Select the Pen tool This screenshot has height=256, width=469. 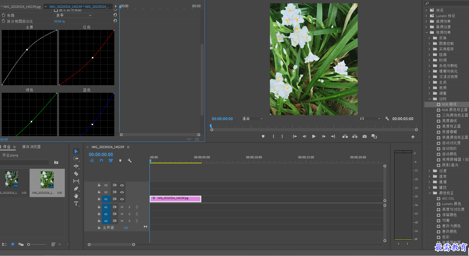(x=76, y=188)
